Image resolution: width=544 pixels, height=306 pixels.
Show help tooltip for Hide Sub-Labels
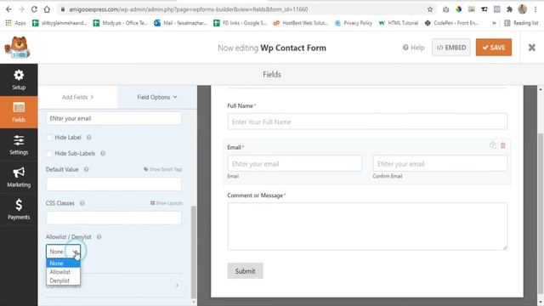click(103, 153)
